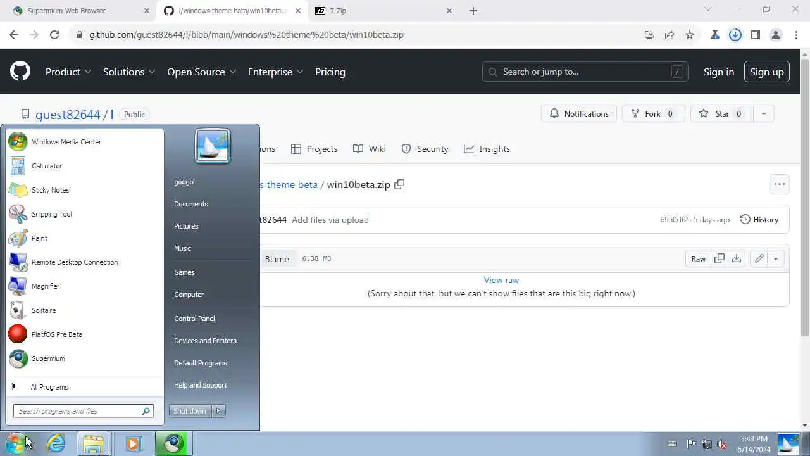The height and width of the screenshot is (456, 810).
Task: Open Windows Media Center from Start menu
Action: pyautogui.click(x=85, y=142)
